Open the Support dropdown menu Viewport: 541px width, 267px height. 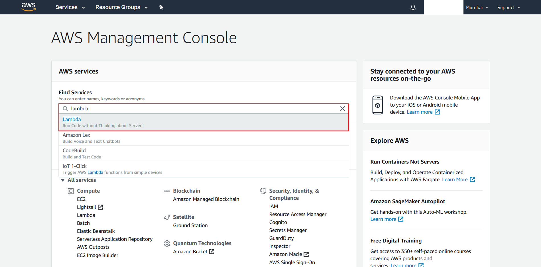click(x=509, y=7)
